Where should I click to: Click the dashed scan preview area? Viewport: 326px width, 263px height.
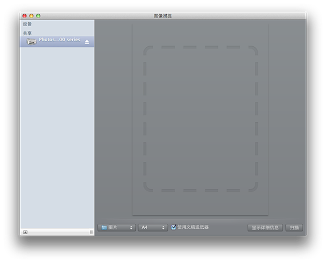(200, 119)
